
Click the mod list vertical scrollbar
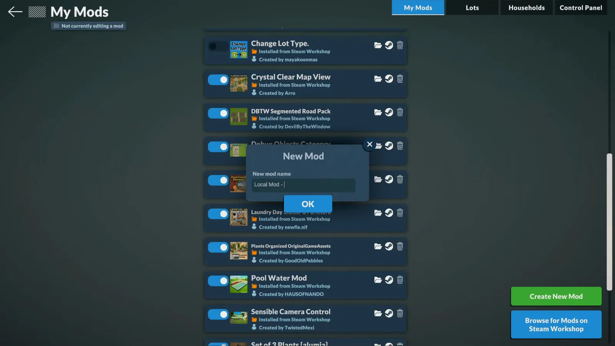click(609, 222)
